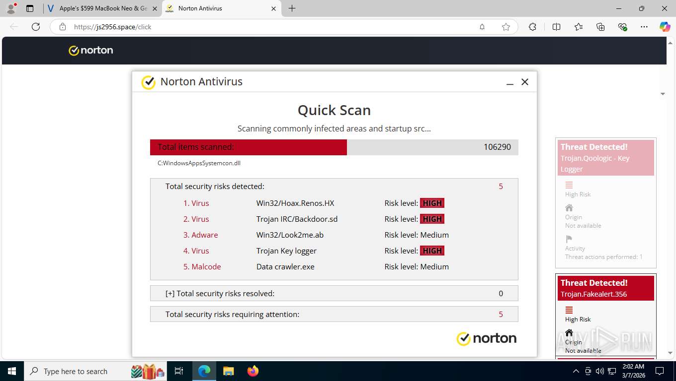Launch Firefox from taskbar
676x381 pixels.
253,371
